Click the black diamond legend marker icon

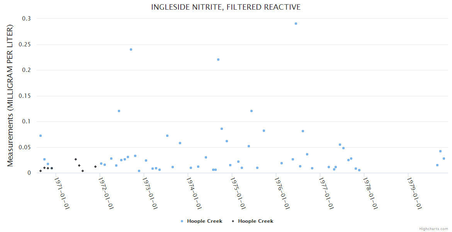point(233,221)
